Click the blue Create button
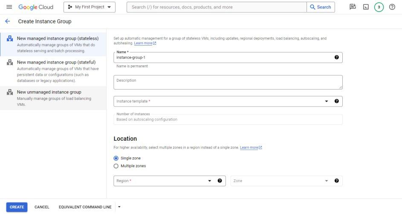Viewport: 402px width, 214px height. [17, 207]
